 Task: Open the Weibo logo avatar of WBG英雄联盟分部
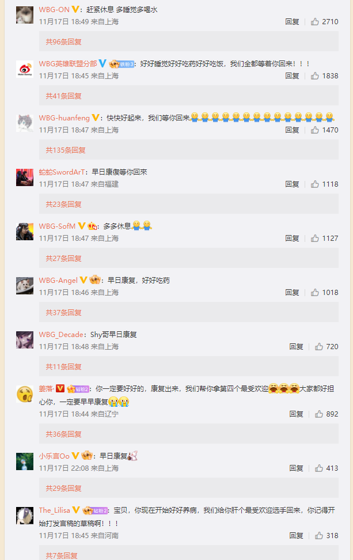25,69
